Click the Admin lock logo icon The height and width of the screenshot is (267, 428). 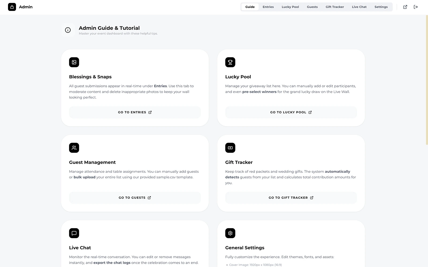(12, 7)
